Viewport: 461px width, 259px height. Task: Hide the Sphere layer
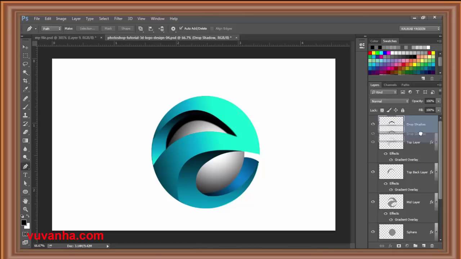(373, 232)
